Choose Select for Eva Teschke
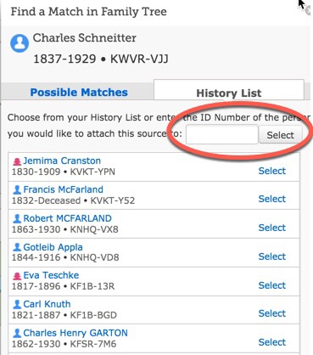Image resolution: width=313 pixels, height=355 pixels. pos(272,285)
